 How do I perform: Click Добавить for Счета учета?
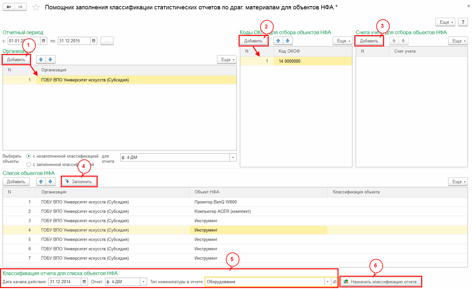(x=369, y=41)
